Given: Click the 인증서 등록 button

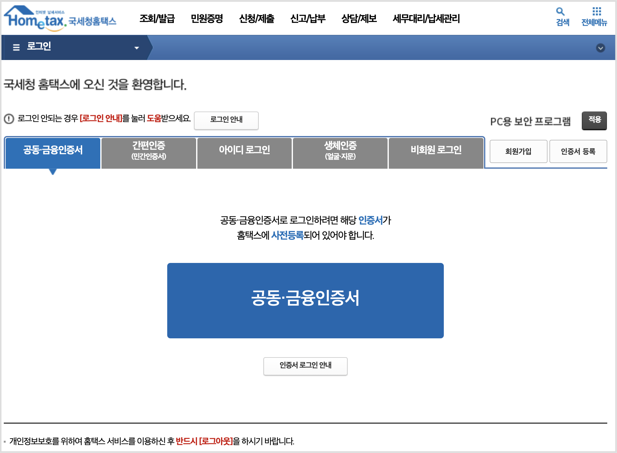Looking at the screenshot, I should 578,151.
